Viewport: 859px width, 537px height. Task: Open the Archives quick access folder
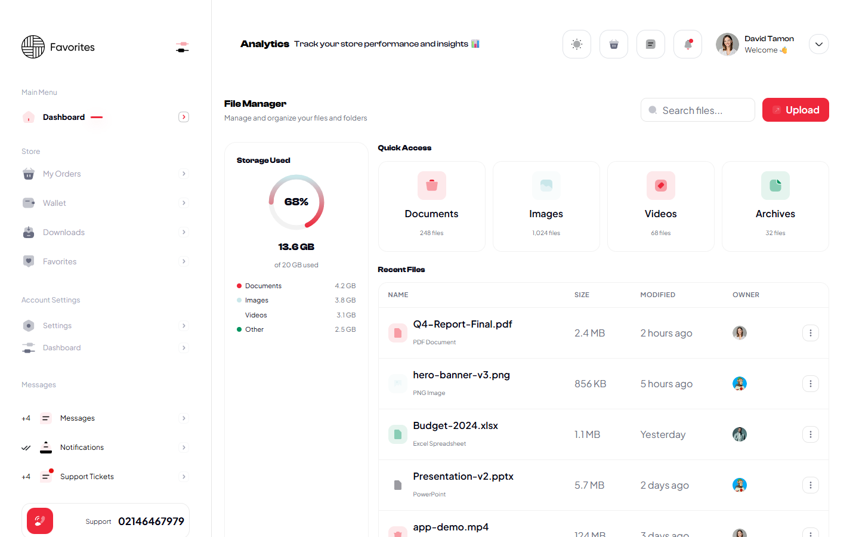coord(775,206)
